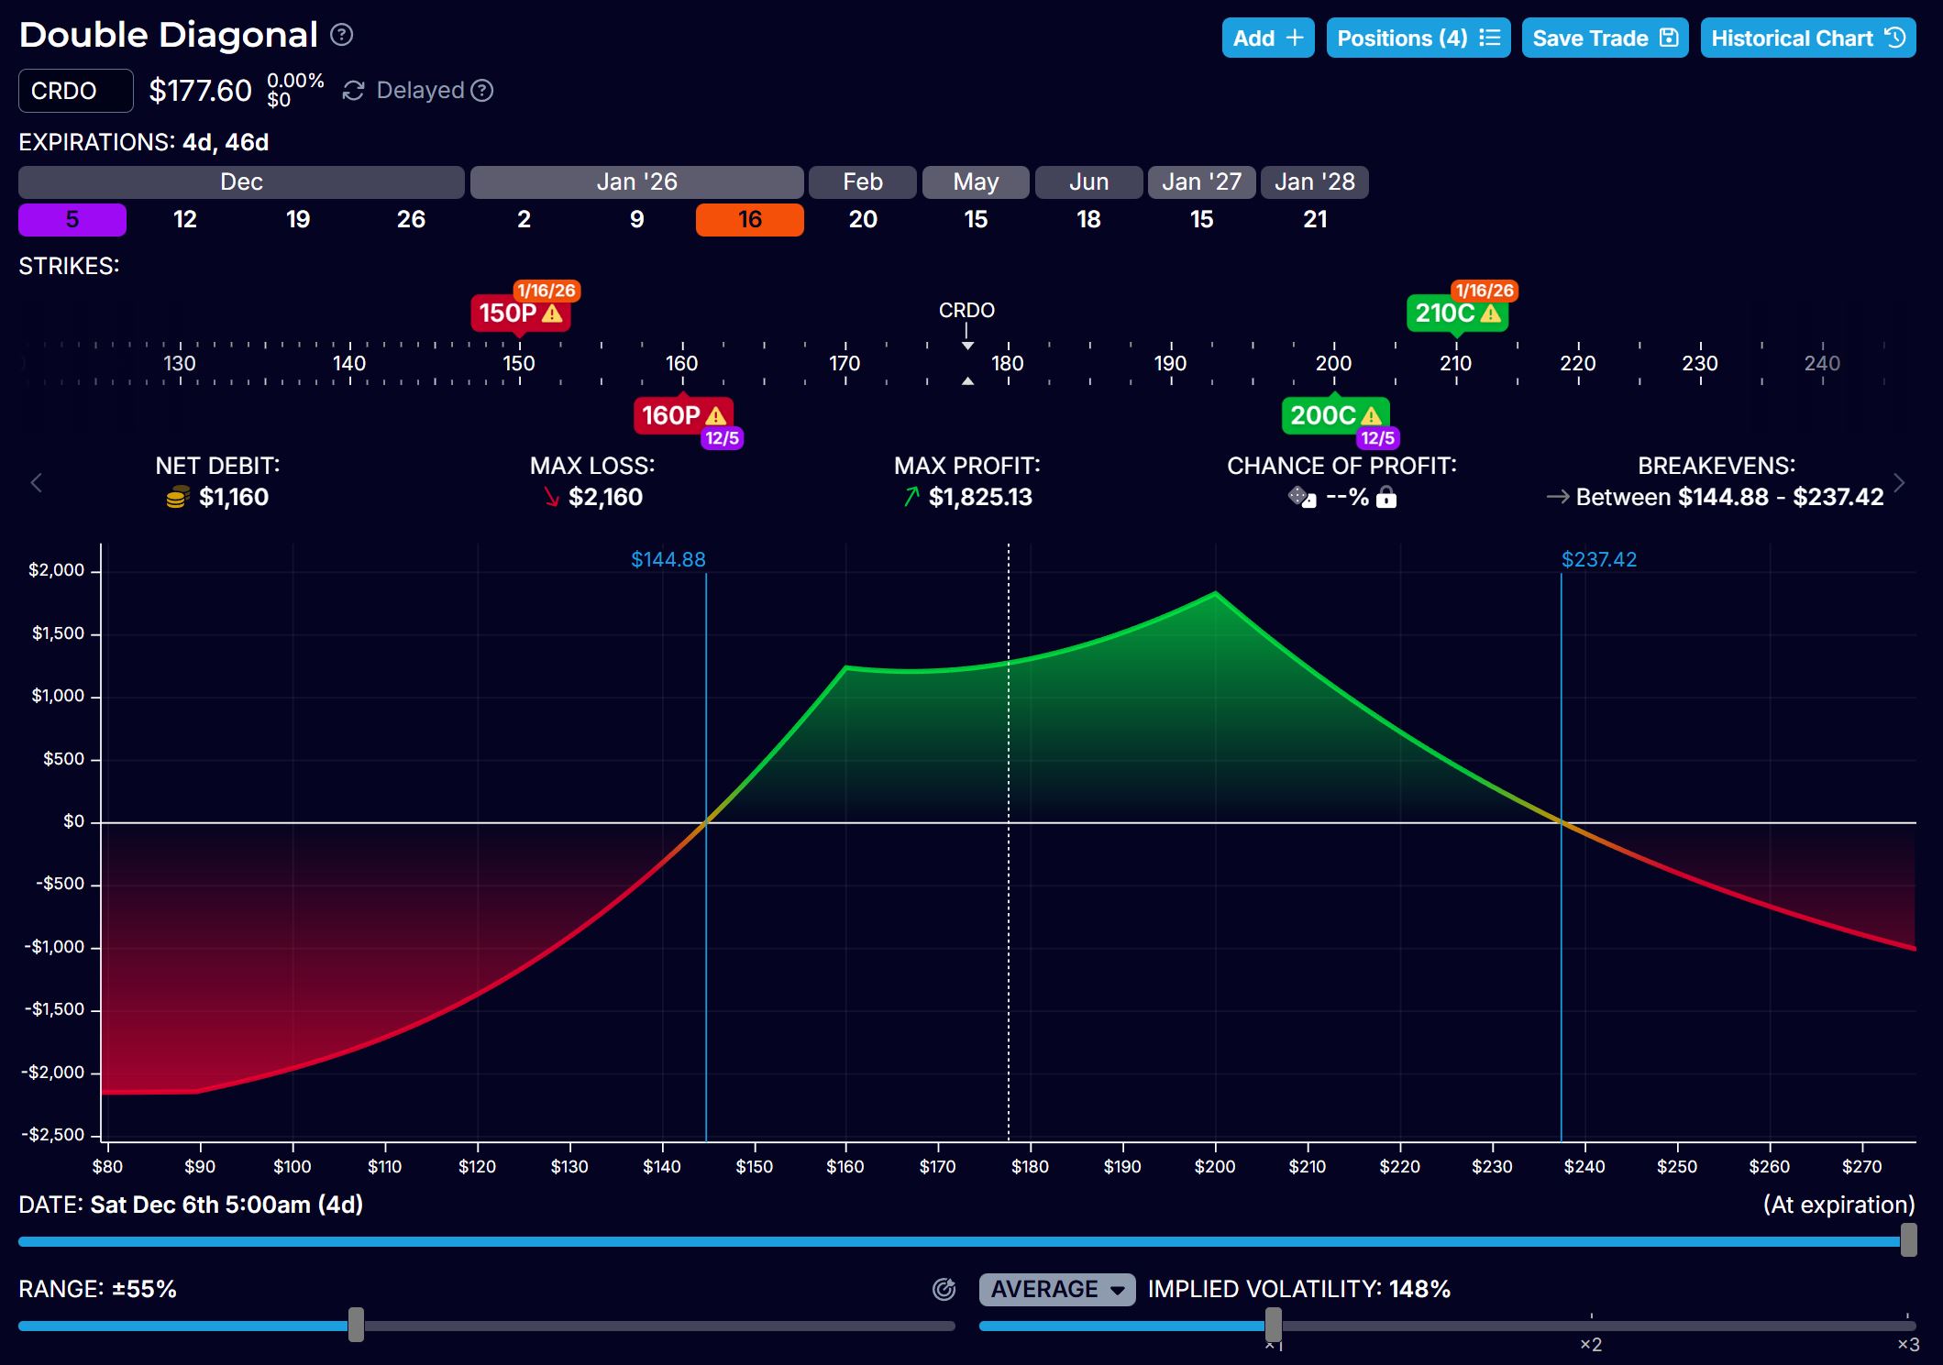Click the dice icon under Chance of Profit
Image resolution: width=1943 pixels, height=1365 pixels.
tap(1302, 497)
